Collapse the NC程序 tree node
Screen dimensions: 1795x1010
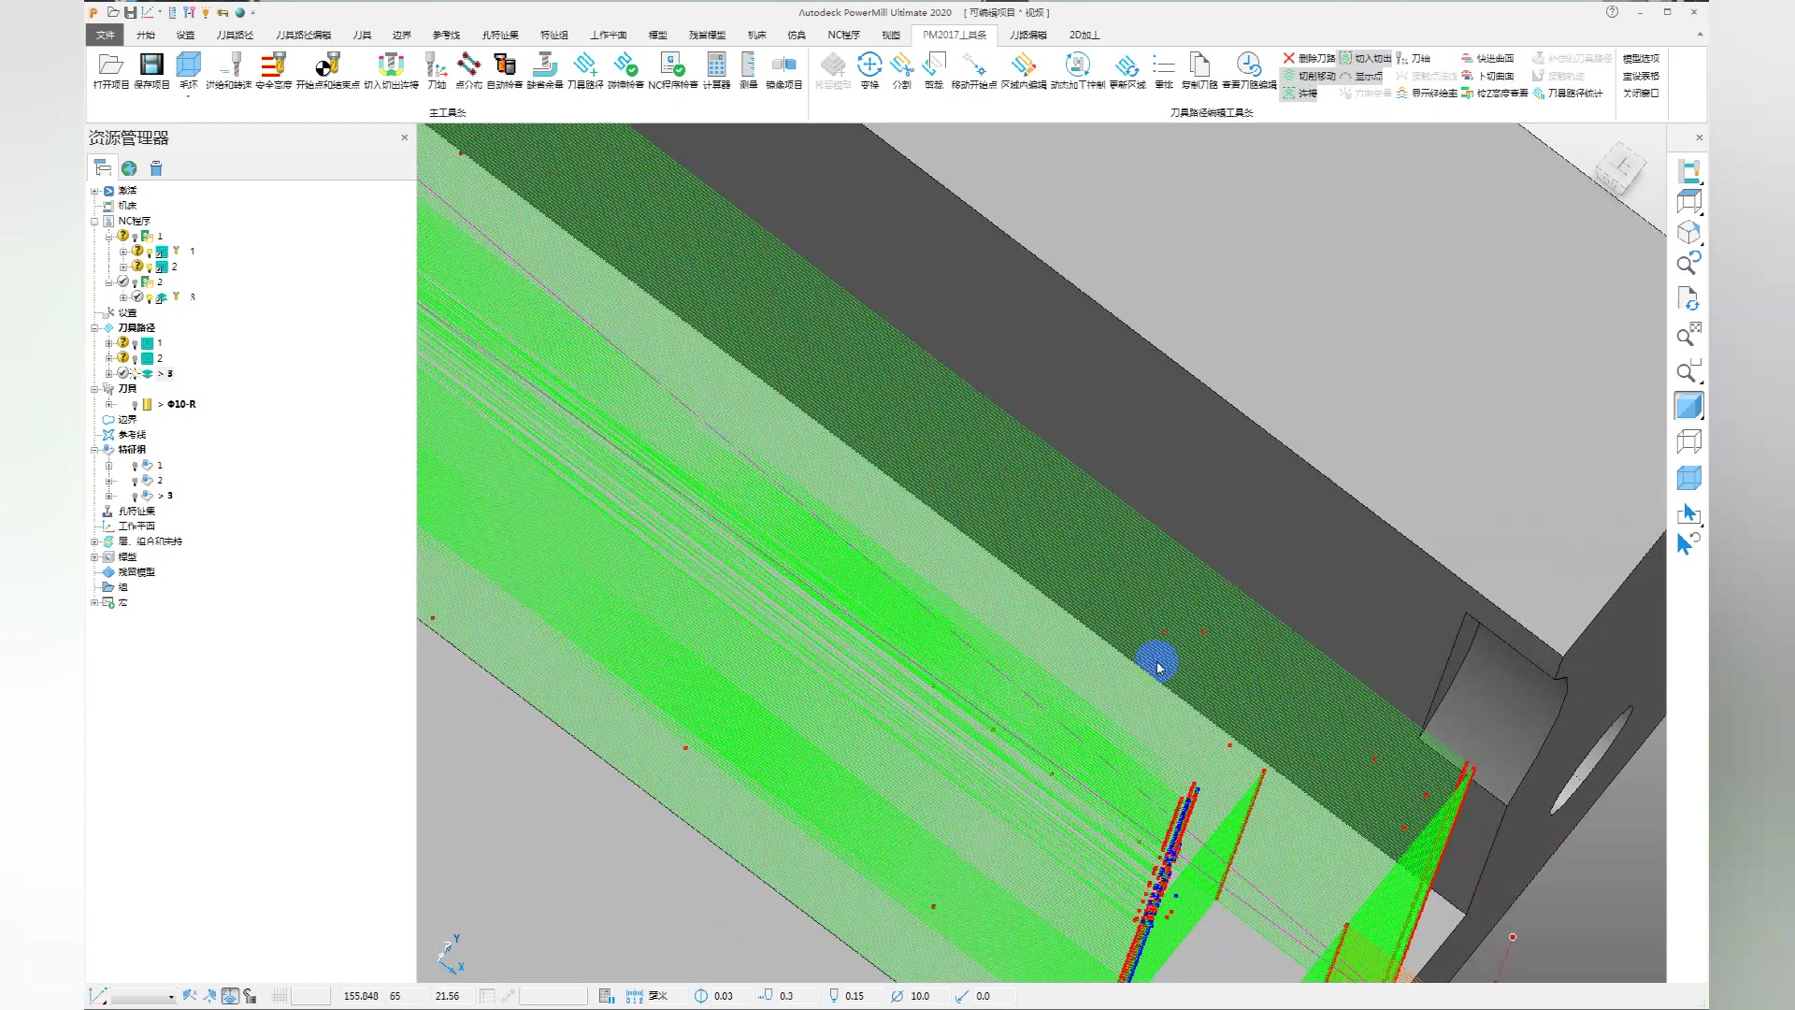[x=94, y=222]
